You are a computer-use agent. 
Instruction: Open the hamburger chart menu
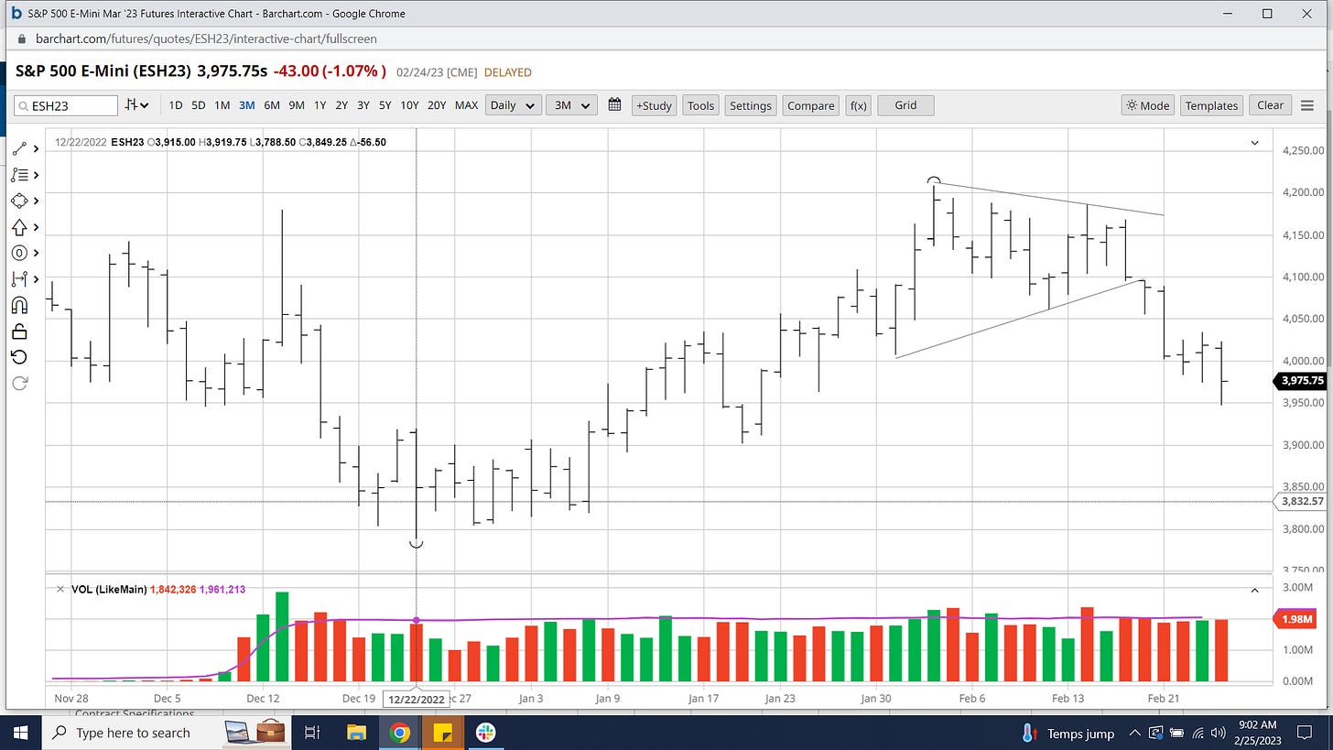coord(1307,105)
